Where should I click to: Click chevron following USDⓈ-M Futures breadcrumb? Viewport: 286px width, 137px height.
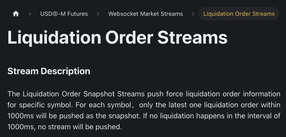[98, 14]
